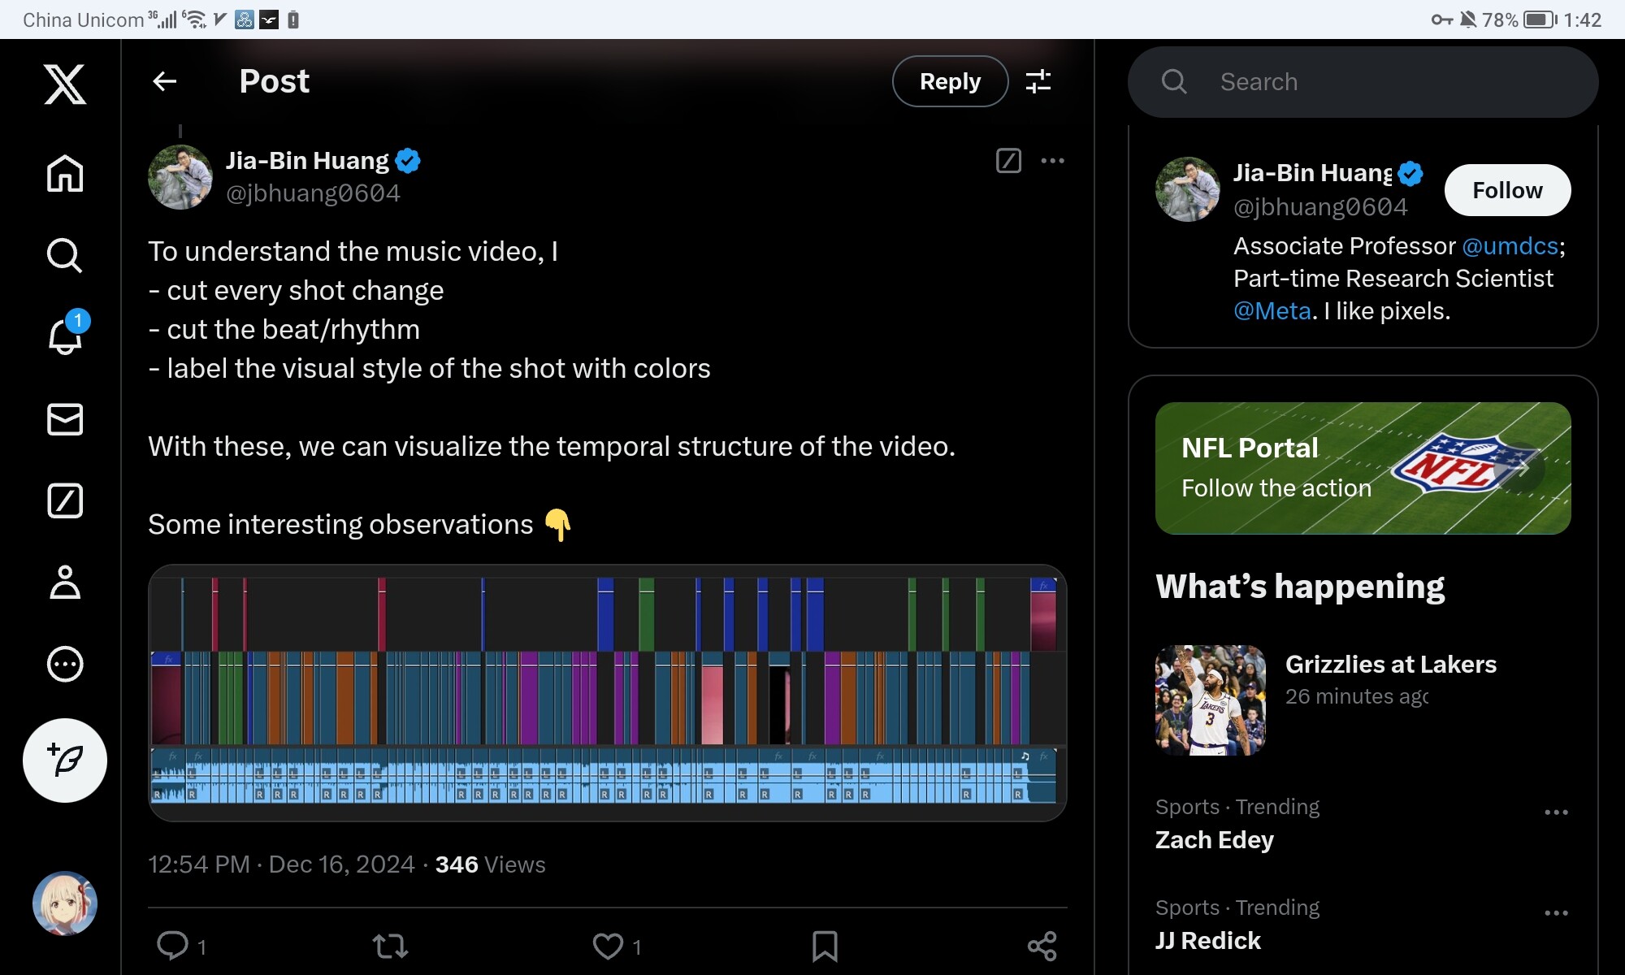This screenshot has height=975, width=1625.
Task: Like the post with heart icon
Action: coord(608,946)
